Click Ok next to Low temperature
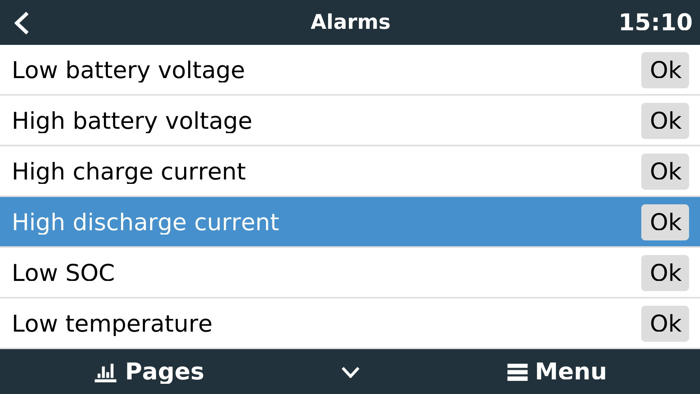 coord(665,324)
